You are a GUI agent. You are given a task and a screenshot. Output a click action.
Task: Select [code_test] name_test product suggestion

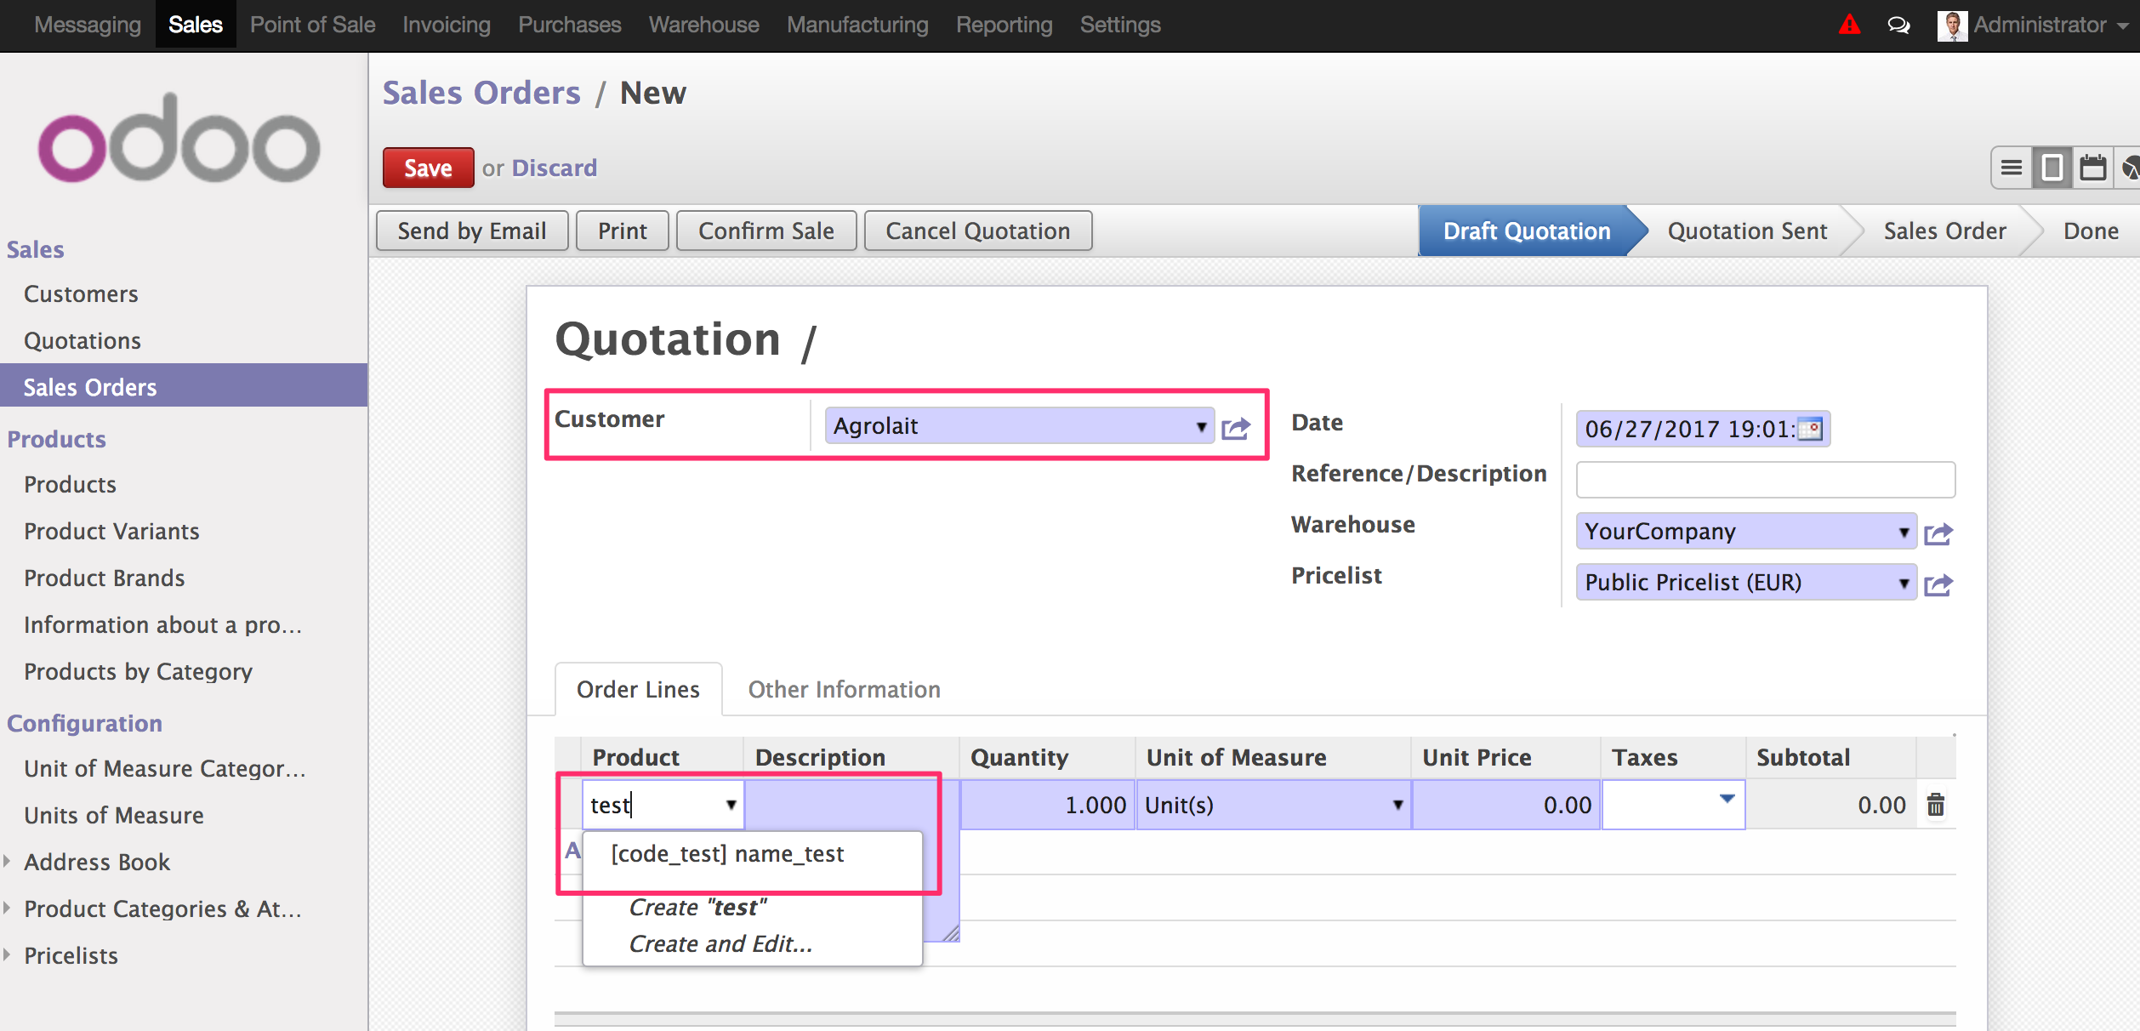pyautogui.click(x=727, y=854)
